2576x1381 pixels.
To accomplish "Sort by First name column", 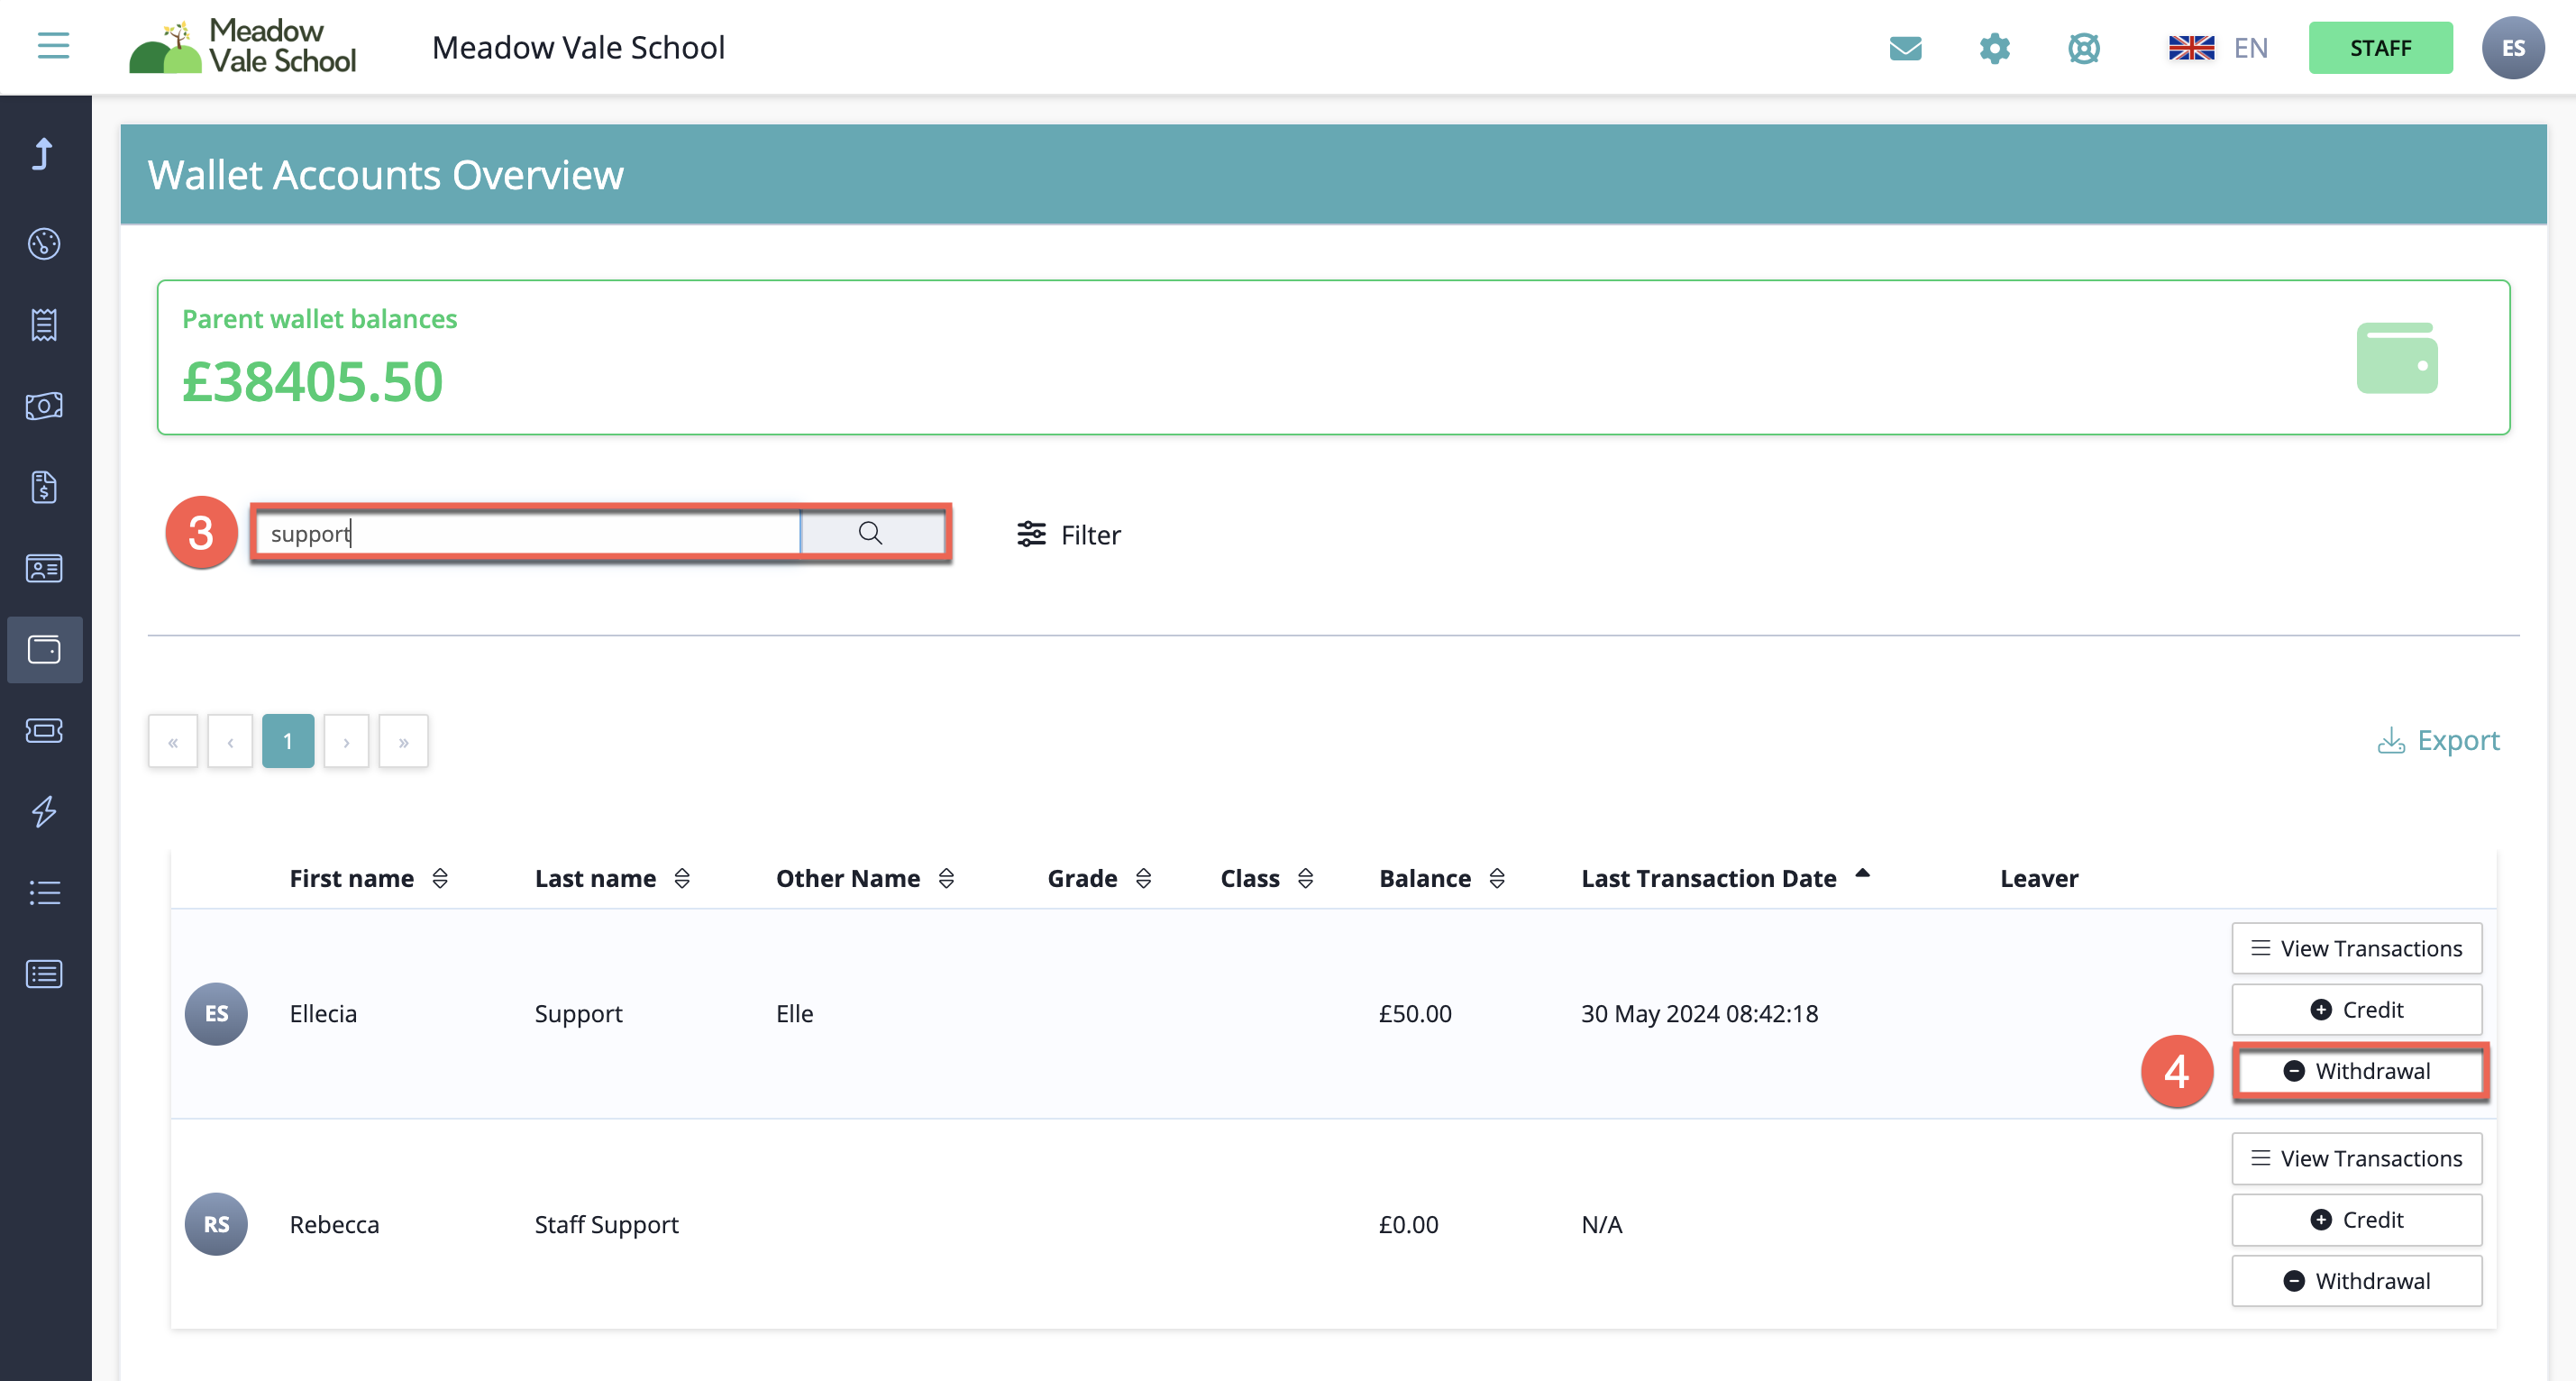I will tap(368, 878).
